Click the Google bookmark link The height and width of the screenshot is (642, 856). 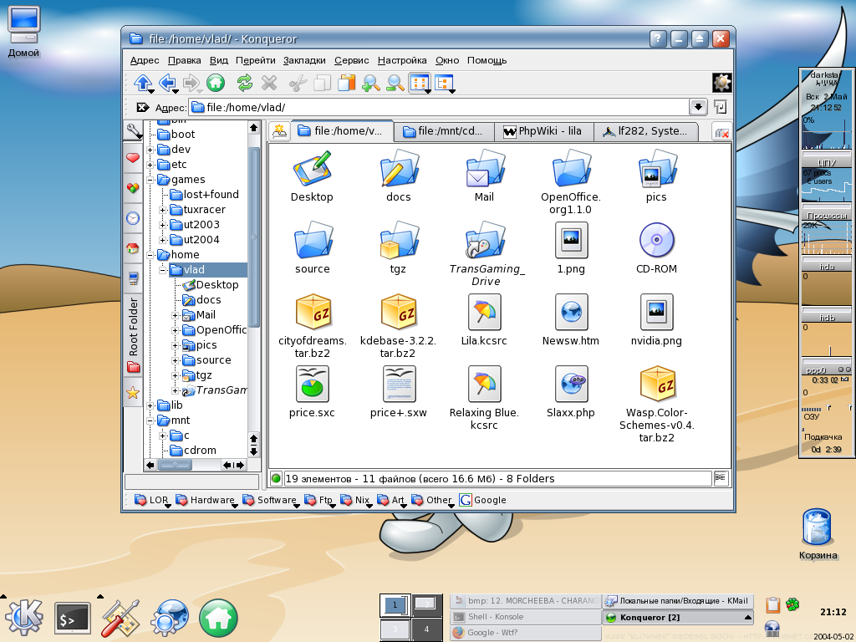[x=483, y=500]
